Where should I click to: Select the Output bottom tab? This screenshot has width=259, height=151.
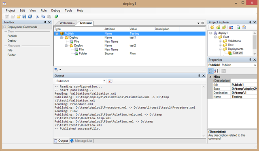pyautogui.click(x=61, y=141)
